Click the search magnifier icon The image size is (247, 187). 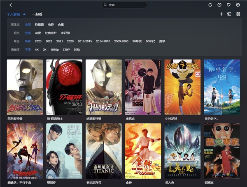click(x=105, y=5)
